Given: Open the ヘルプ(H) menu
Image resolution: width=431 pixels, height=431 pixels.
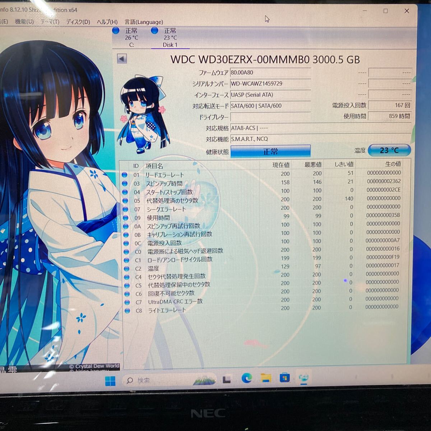Looking at the screenshot, I should (107, 22).
